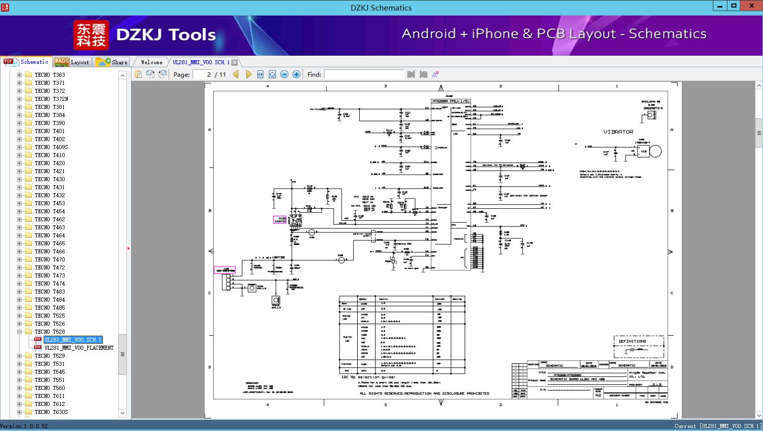The height and width of the screenshot is (431, 763).
Task: Expand the TECNO T372N folder
Action: coord(20,99)
